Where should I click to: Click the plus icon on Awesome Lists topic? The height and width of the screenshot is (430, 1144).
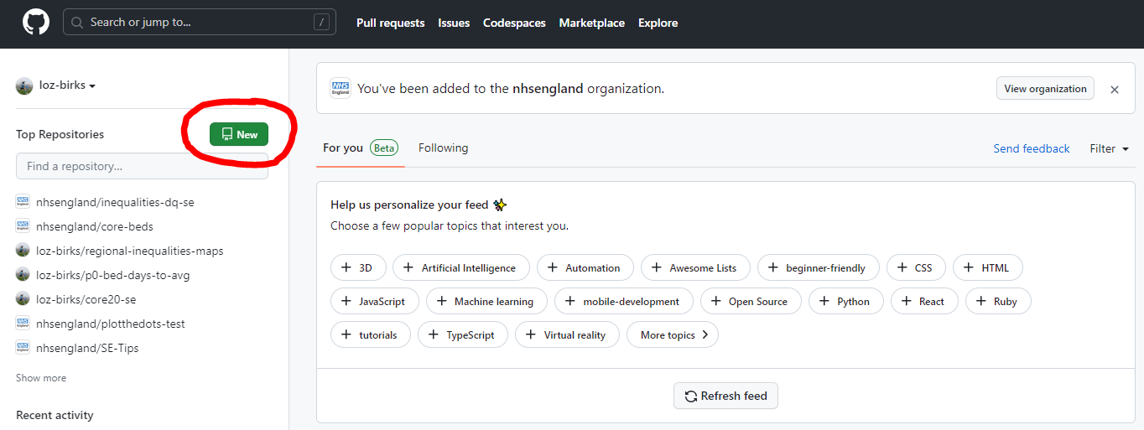(x=657, y=268)
